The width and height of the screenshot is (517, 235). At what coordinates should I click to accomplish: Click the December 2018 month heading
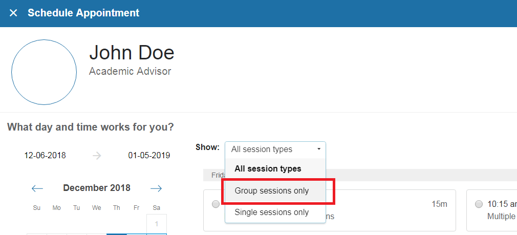(x=97, y=188)
